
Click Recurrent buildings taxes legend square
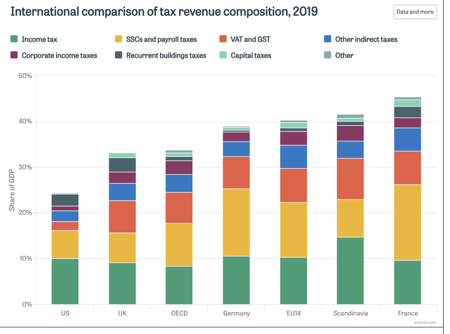pos(118,55)
